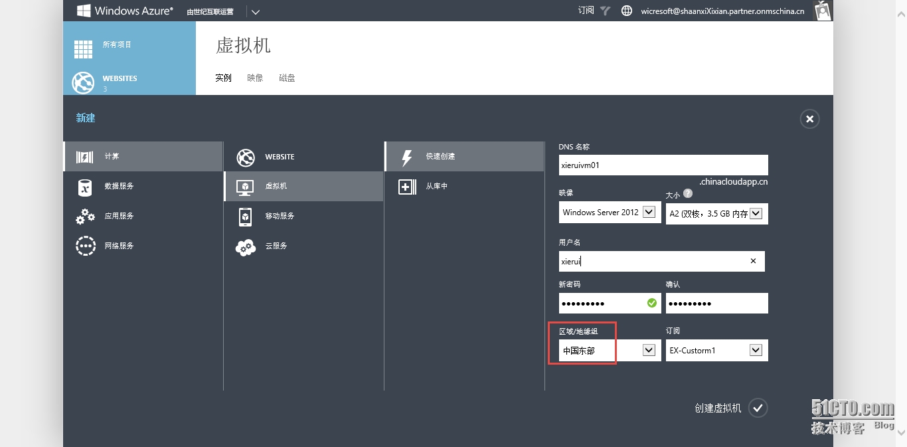Screen dimensions: 907x447
Task: Open the user avatar badge icon
Action: pos(823,11)
